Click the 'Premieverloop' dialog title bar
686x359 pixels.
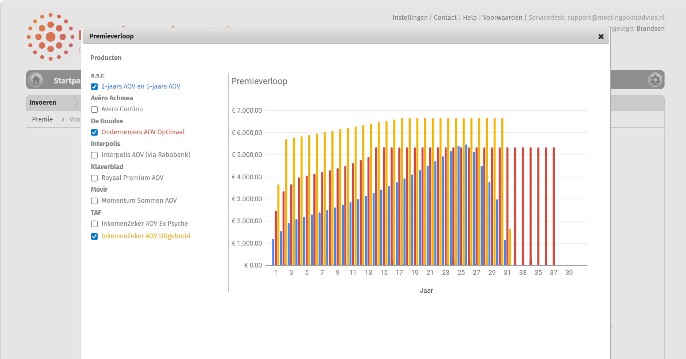(x=346, y=36)
